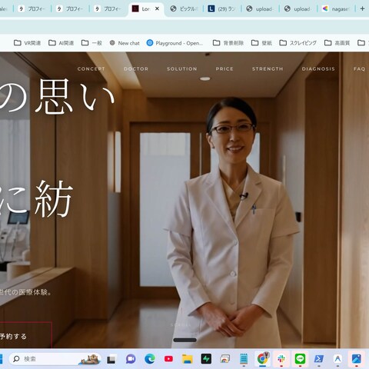Click the New chat bookmark icon

[112, 43]
